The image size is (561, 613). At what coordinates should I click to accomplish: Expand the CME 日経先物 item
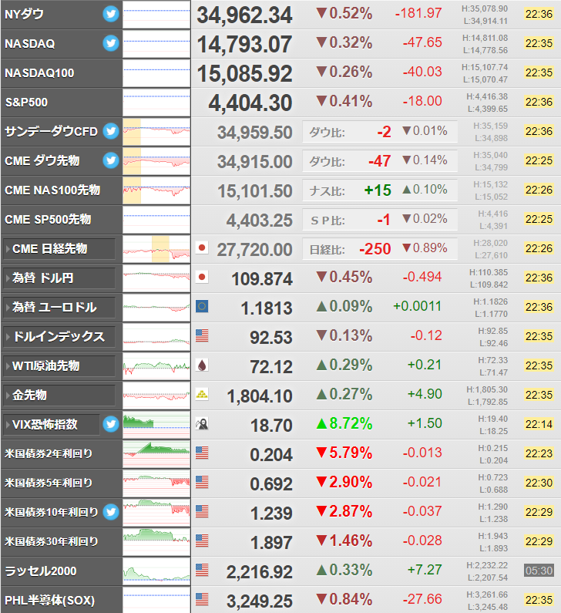point(59,248)
